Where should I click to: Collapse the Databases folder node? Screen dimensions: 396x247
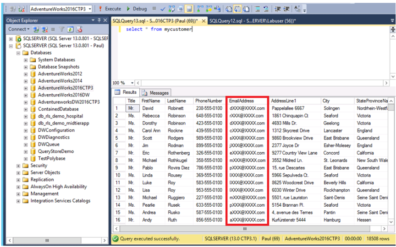coord(18,53)
